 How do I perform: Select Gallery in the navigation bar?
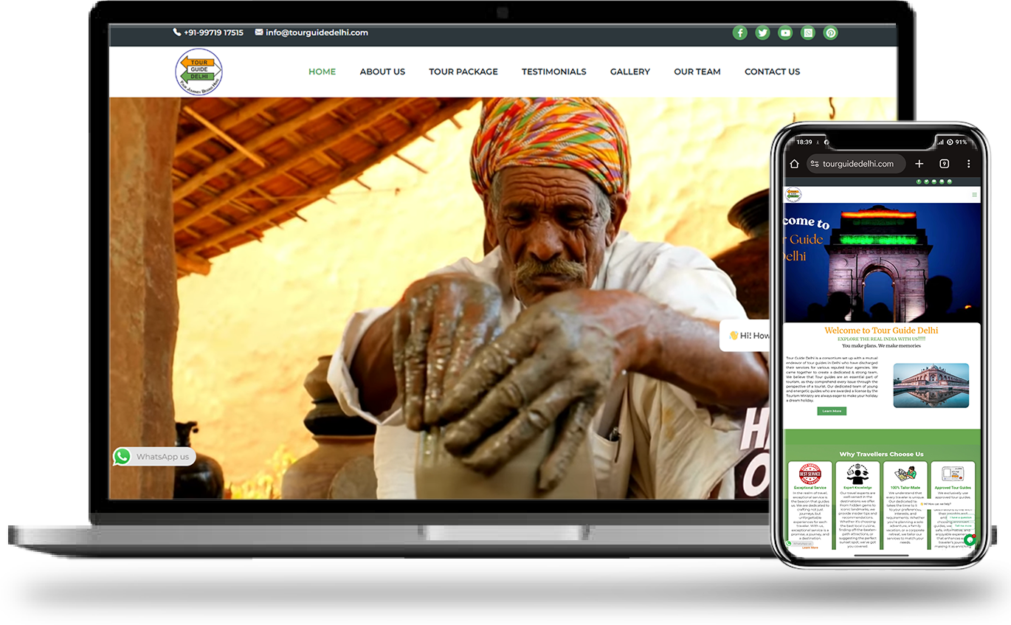[629, 72]
